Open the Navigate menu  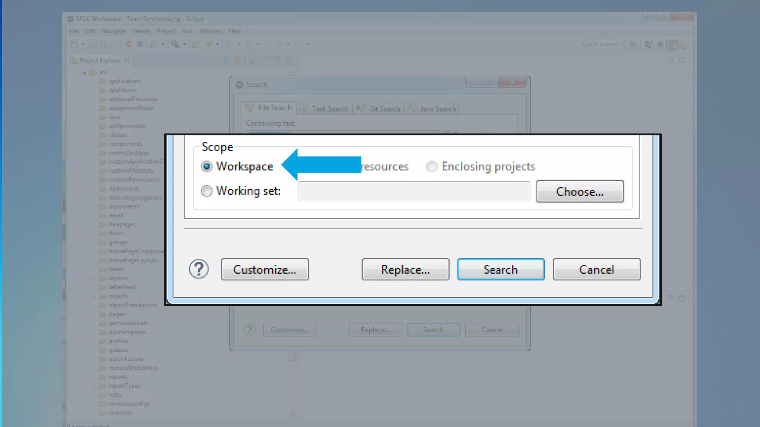(114, 31)
